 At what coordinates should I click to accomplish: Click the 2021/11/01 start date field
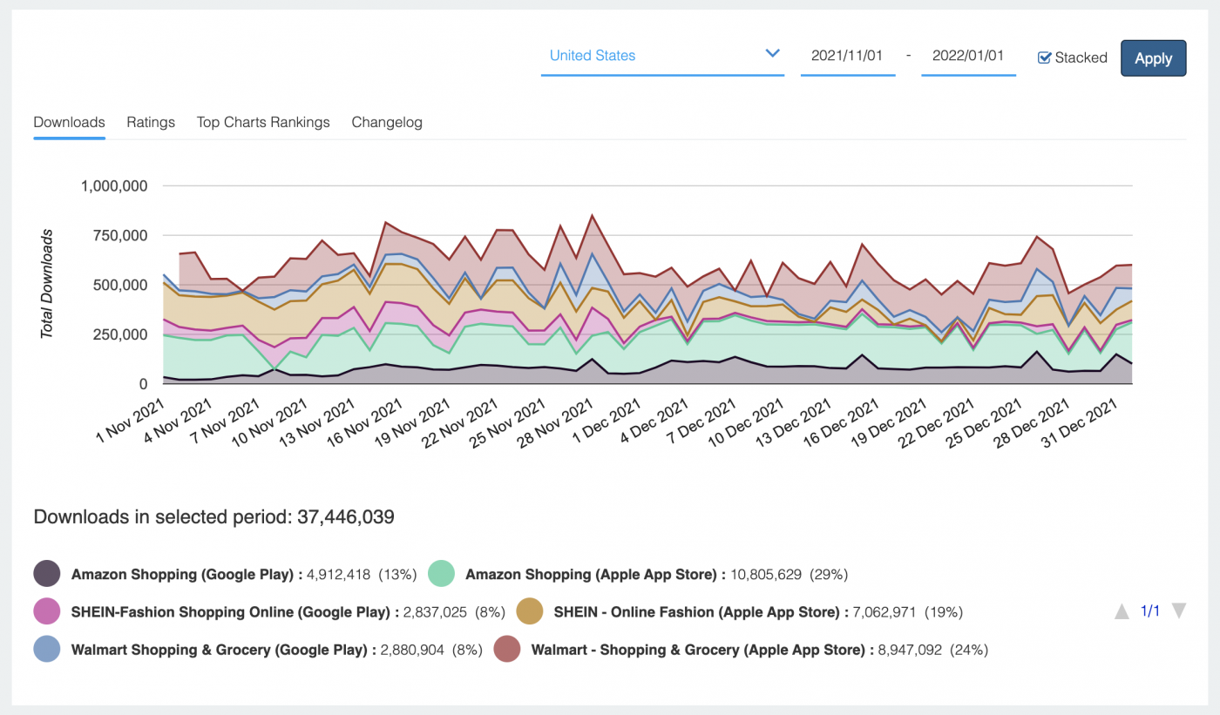(x=847, y=55)
